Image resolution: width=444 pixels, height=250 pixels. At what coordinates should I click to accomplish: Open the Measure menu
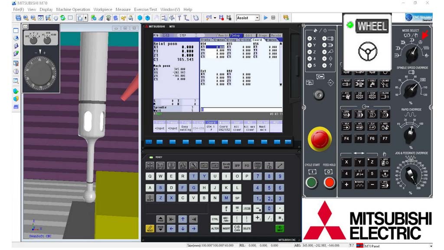pos(123,10)
